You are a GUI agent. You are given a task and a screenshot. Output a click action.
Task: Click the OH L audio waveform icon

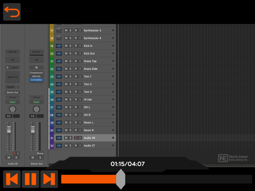coord(59,107)
